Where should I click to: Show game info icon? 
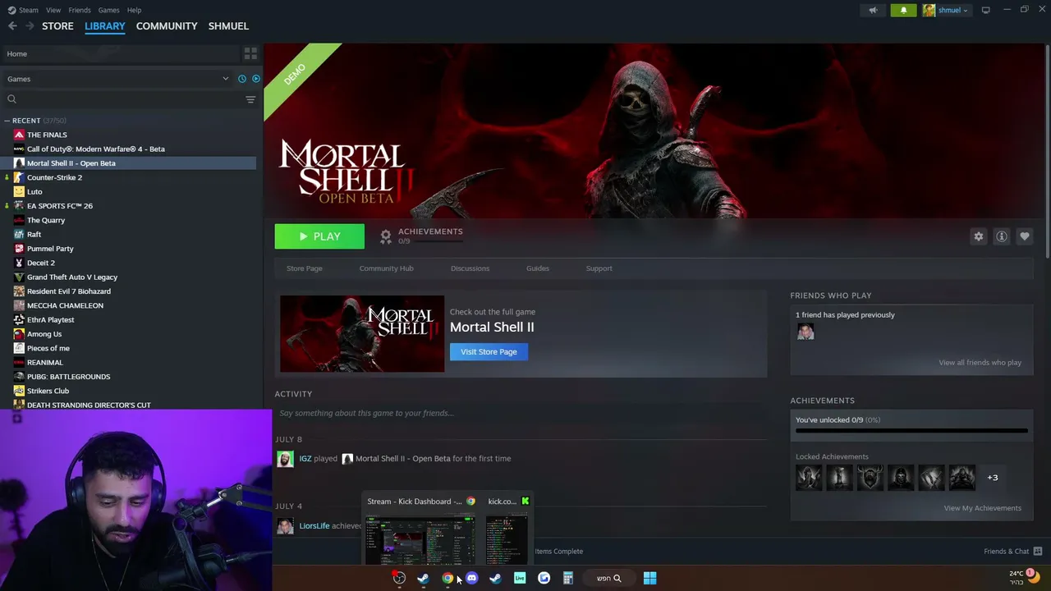tap(1001, 236)
